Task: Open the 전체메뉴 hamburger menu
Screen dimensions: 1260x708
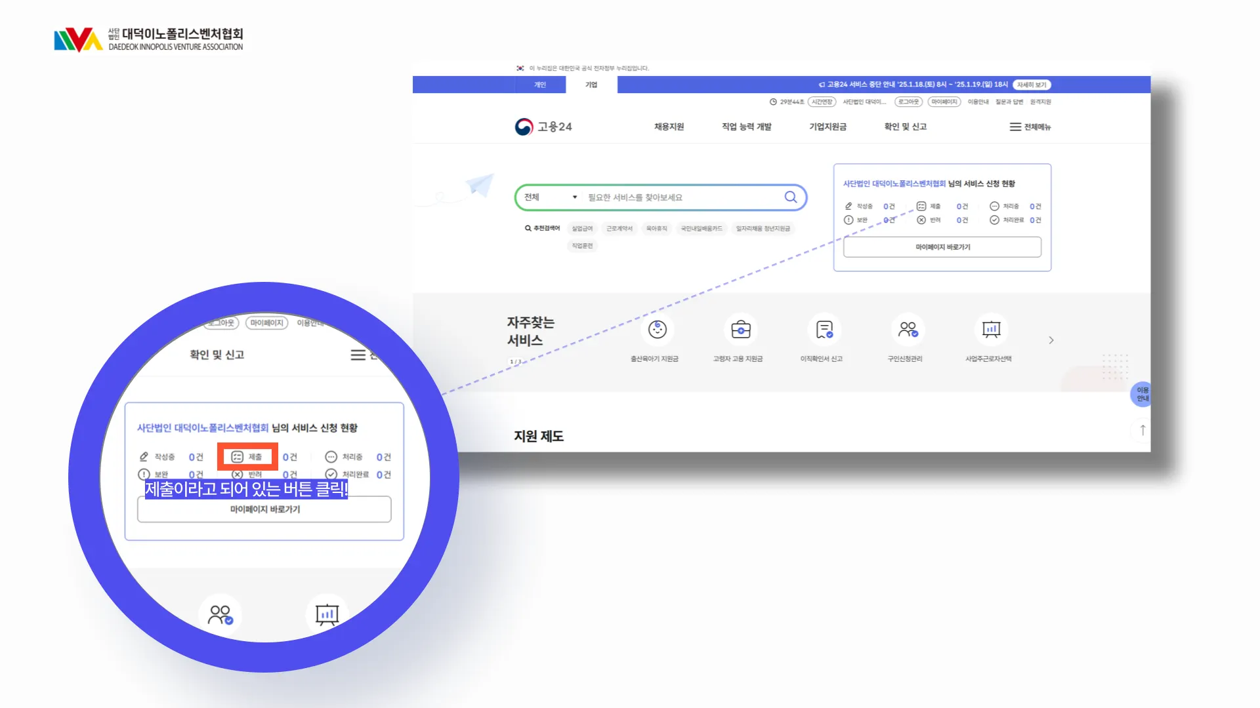Action: 1030,127
